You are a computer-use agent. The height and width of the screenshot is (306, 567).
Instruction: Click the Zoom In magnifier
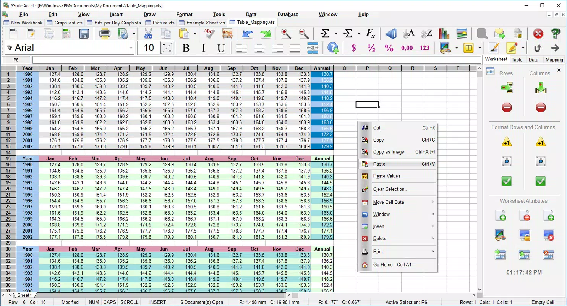286,34
